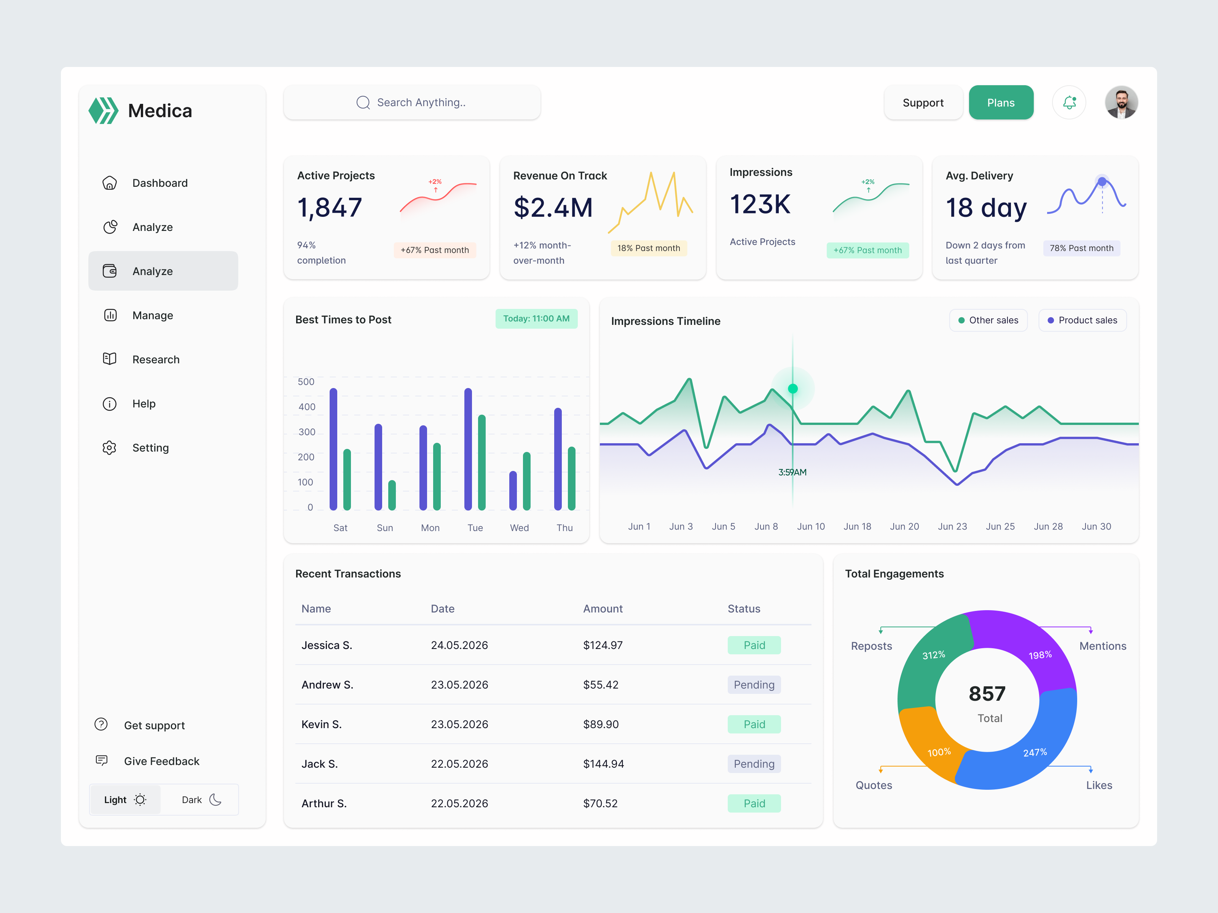Click the Manage bar chart icon

pyautogui.click(x=110, y=315)
